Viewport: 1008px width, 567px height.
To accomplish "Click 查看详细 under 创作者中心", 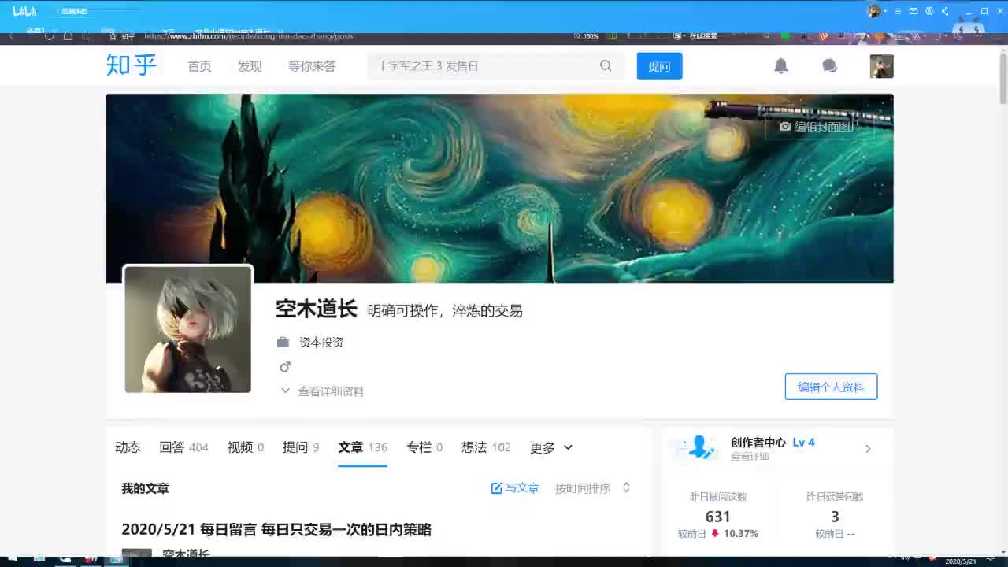I will pyautogui.click(x=750, y=457).
